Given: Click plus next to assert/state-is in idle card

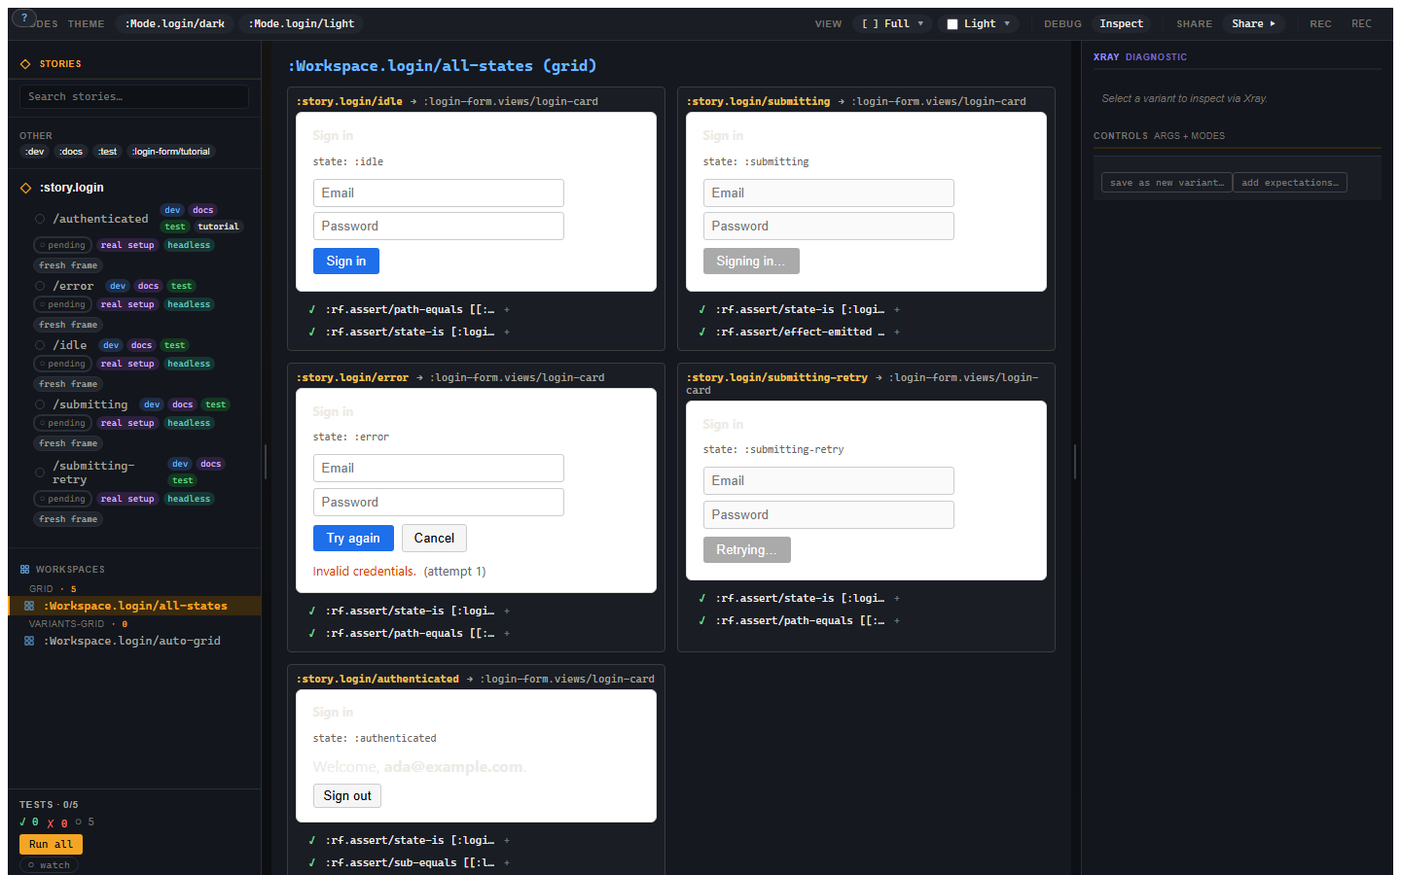Looking at the screenshot, I should tap(507, 332).
